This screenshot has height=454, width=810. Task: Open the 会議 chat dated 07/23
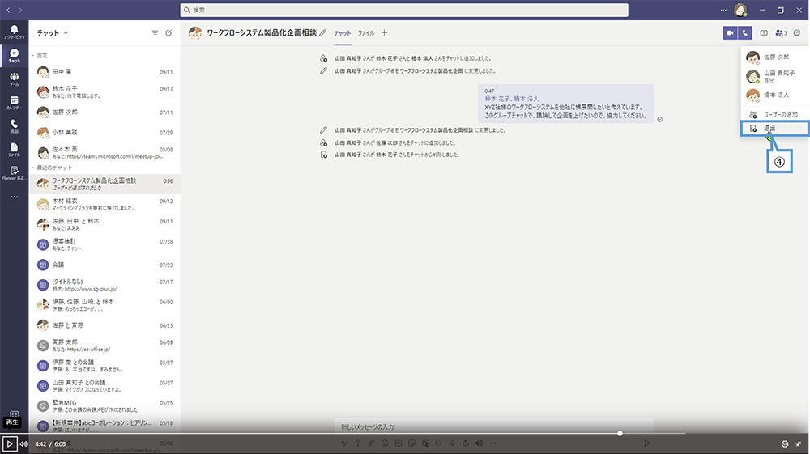[104, 265]
